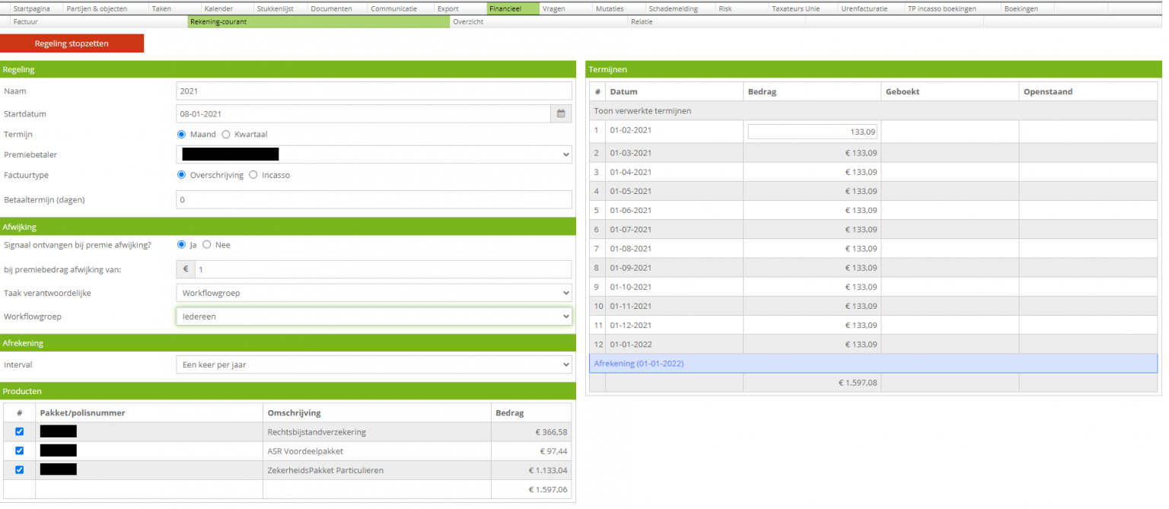Go to the Overzicht sub-tab
The width and height of the screenshot is (1169, 509).
468,22
